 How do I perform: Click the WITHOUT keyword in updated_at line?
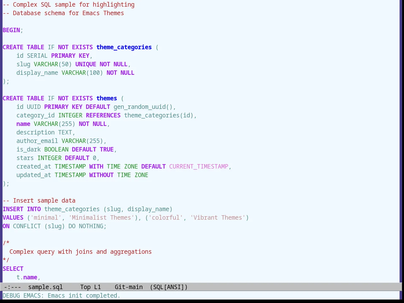(x=101, y=175)
